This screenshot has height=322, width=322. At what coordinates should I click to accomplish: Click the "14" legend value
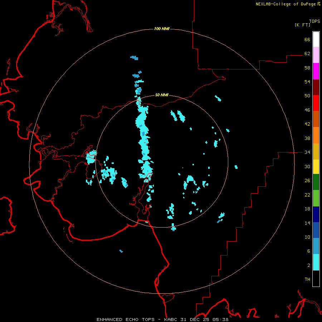[307, 223]
